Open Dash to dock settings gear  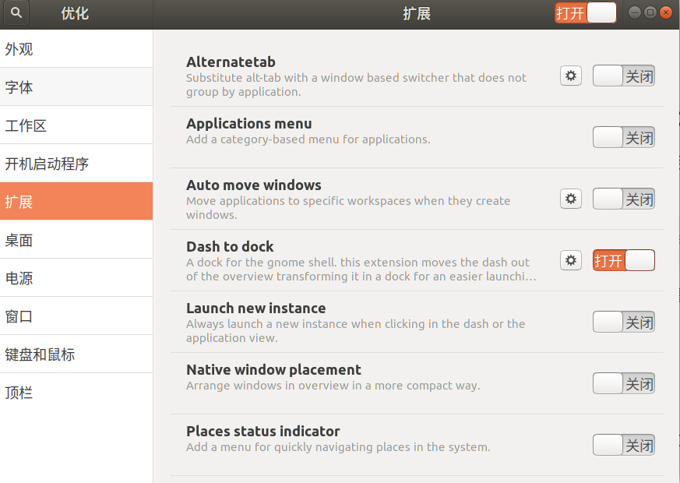coord(571,260)
